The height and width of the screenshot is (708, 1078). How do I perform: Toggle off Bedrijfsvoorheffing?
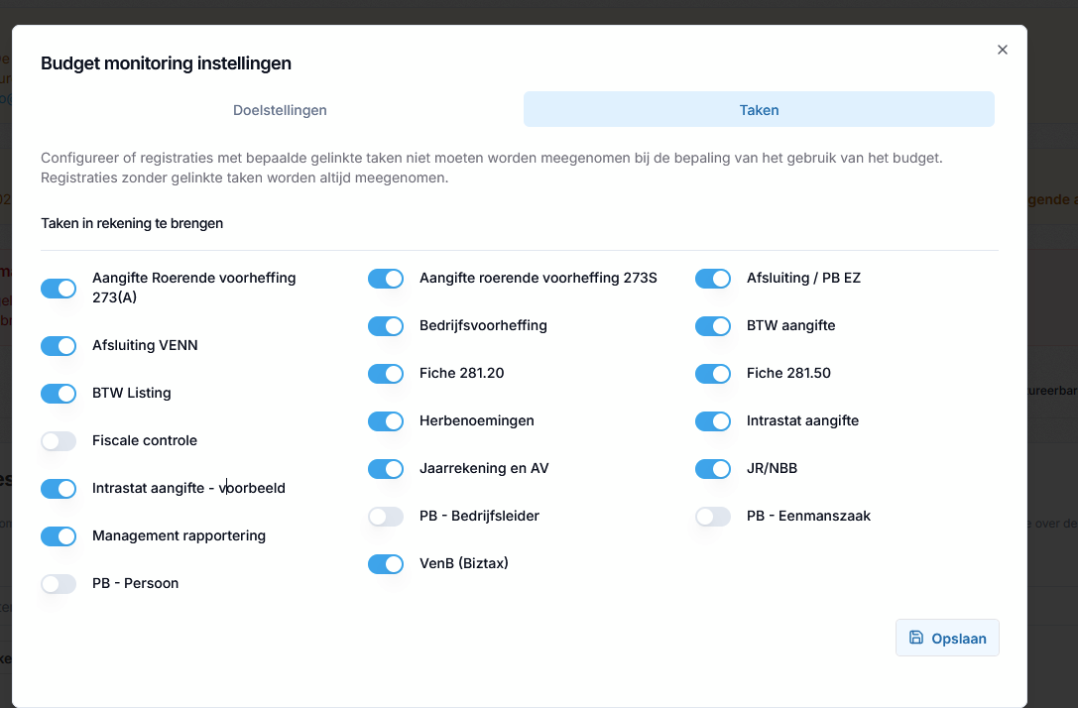[x=386, y=326]
